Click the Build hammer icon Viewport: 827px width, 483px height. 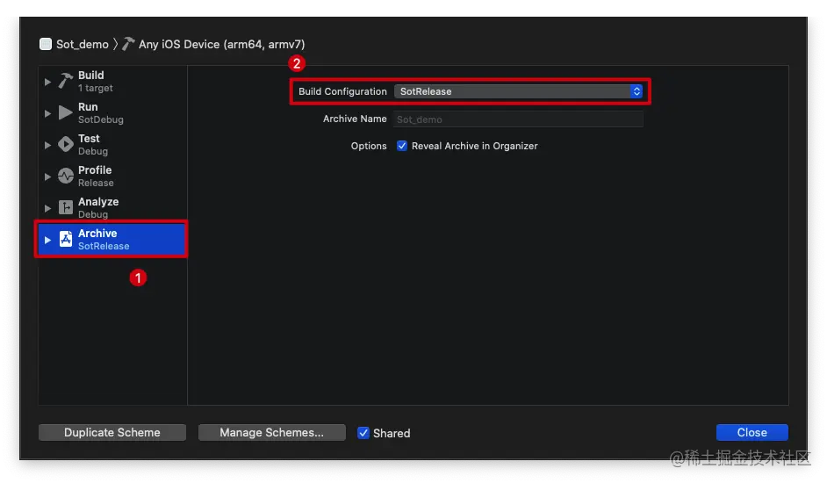pyautogui.click(x=65, y=81)
